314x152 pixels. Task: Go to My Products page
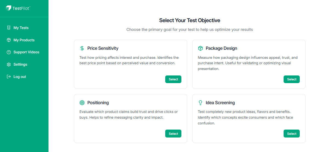pos(24,40)
